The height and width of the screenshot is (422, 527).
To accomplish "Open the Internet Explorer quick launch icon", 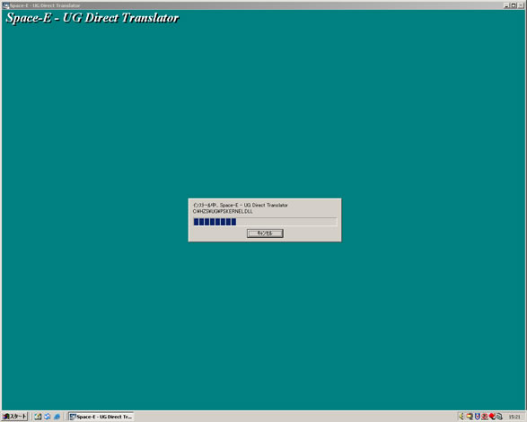I will pos(57,417).
